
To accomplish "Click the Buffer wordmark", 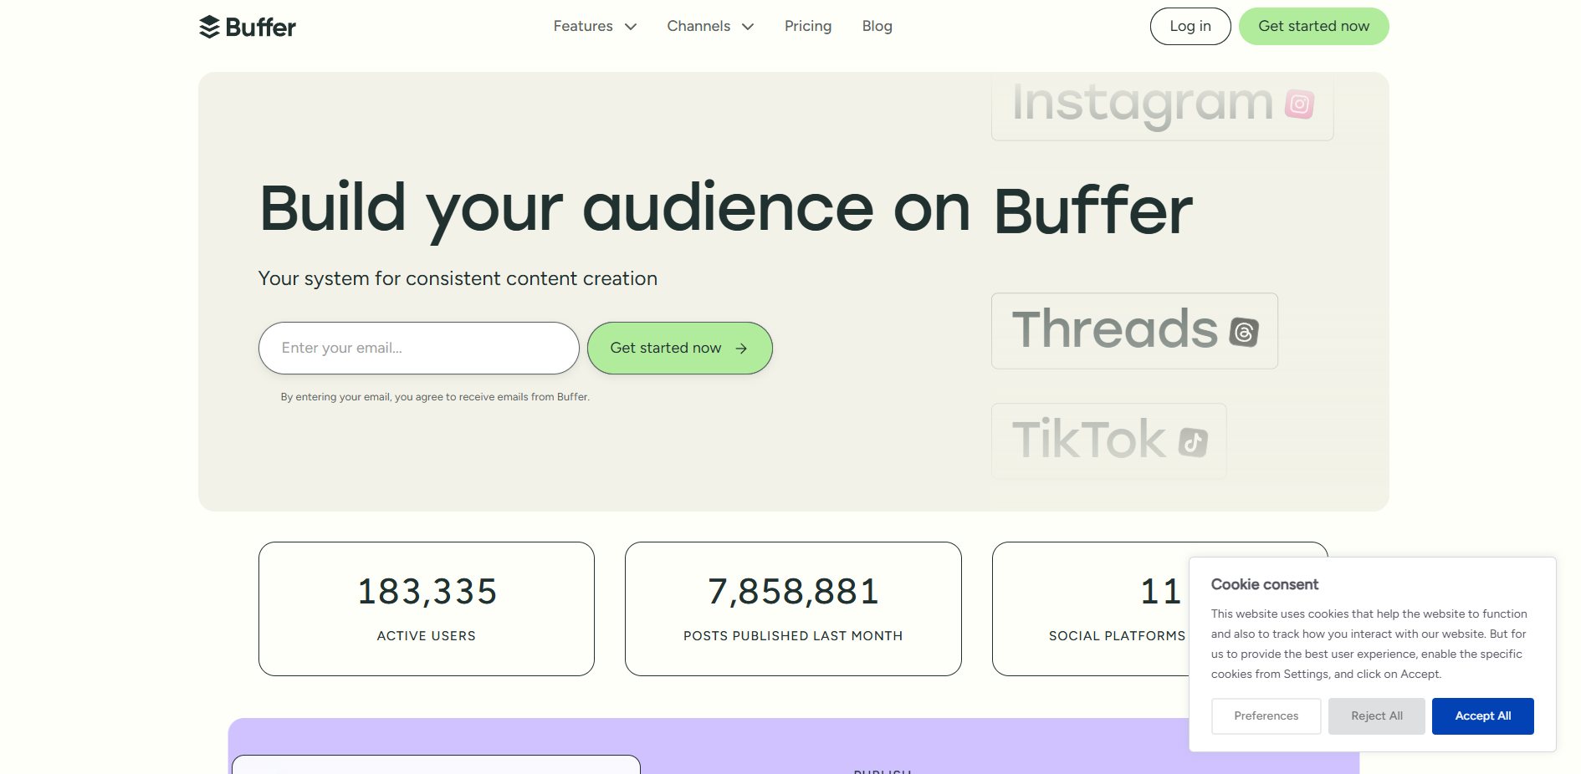I will [x=261, y=27].
